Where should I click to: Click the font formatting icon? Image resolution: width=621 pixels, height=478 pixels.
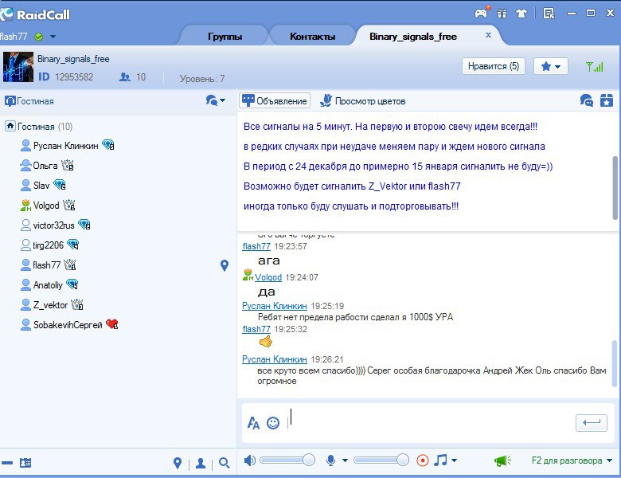click(x=253, y=423)
